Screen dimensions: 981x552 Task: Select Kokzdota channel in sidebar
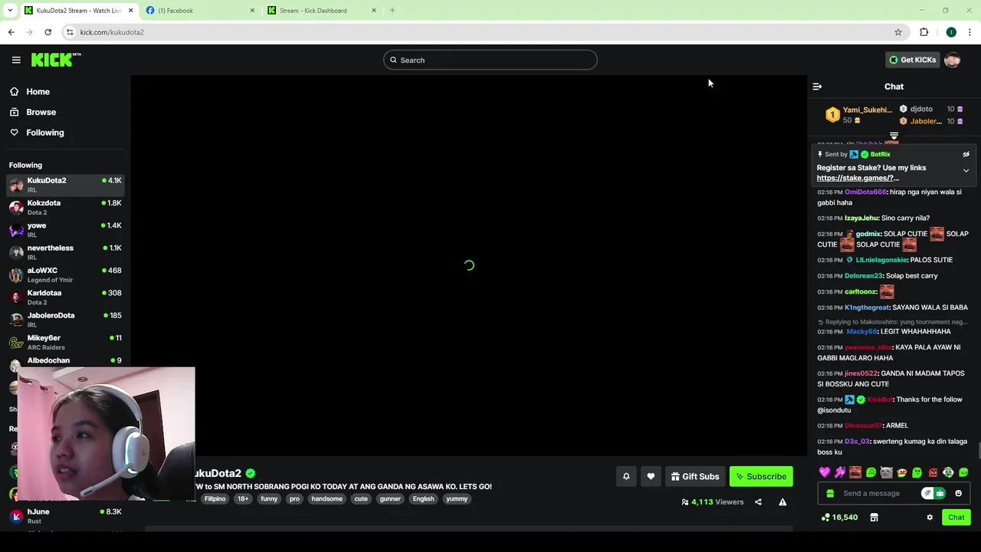(x=65, y=207)
